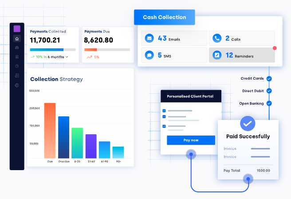Select the Direct Debit option

click(253, 91)
